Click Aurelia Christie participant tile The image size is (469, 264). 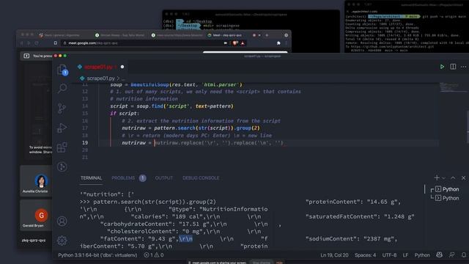point(36,181)
